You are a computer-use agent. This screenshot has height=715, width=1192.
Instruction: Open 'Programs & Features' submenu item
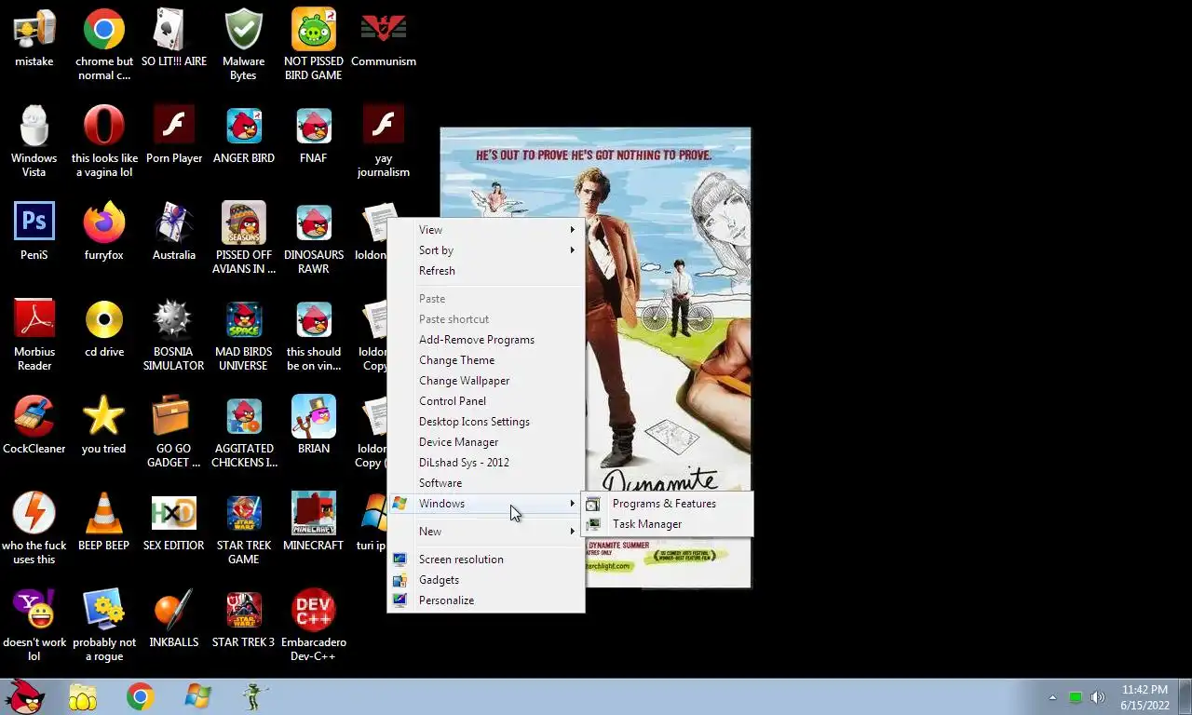click(x=667, y=504)
